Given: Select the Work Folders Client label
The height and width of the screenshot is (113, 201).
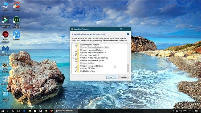Looking at the screenshot, I should [87, 71].
